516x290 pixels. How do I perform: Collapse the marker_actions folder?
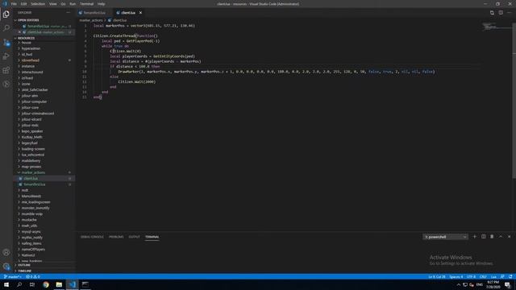33,172
